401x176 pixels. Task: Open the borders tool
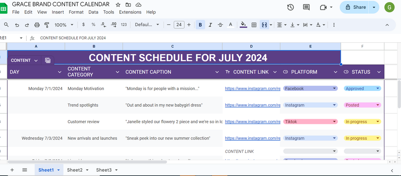coord(254,25)
